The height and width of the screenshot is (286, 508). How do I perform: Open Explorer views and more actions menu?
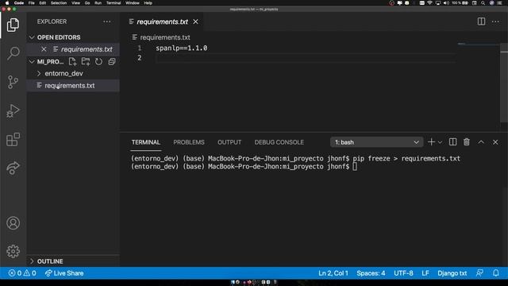pos(107,21)
